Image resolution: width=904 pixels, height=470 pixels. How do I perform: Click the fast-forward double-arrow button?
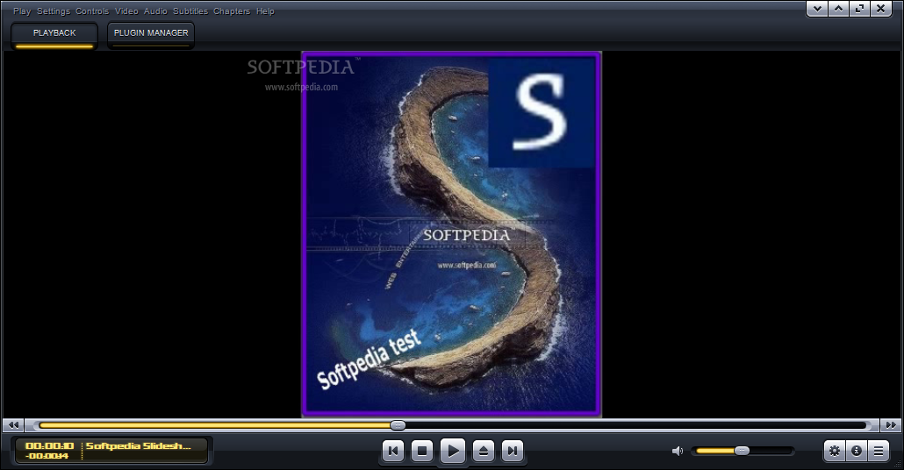click(891, 425)
